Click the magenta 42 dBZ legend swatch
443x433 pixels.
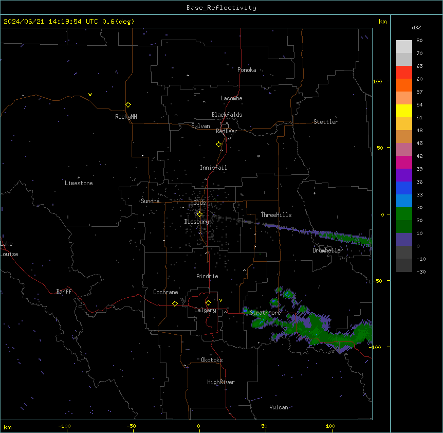point(404,162)
